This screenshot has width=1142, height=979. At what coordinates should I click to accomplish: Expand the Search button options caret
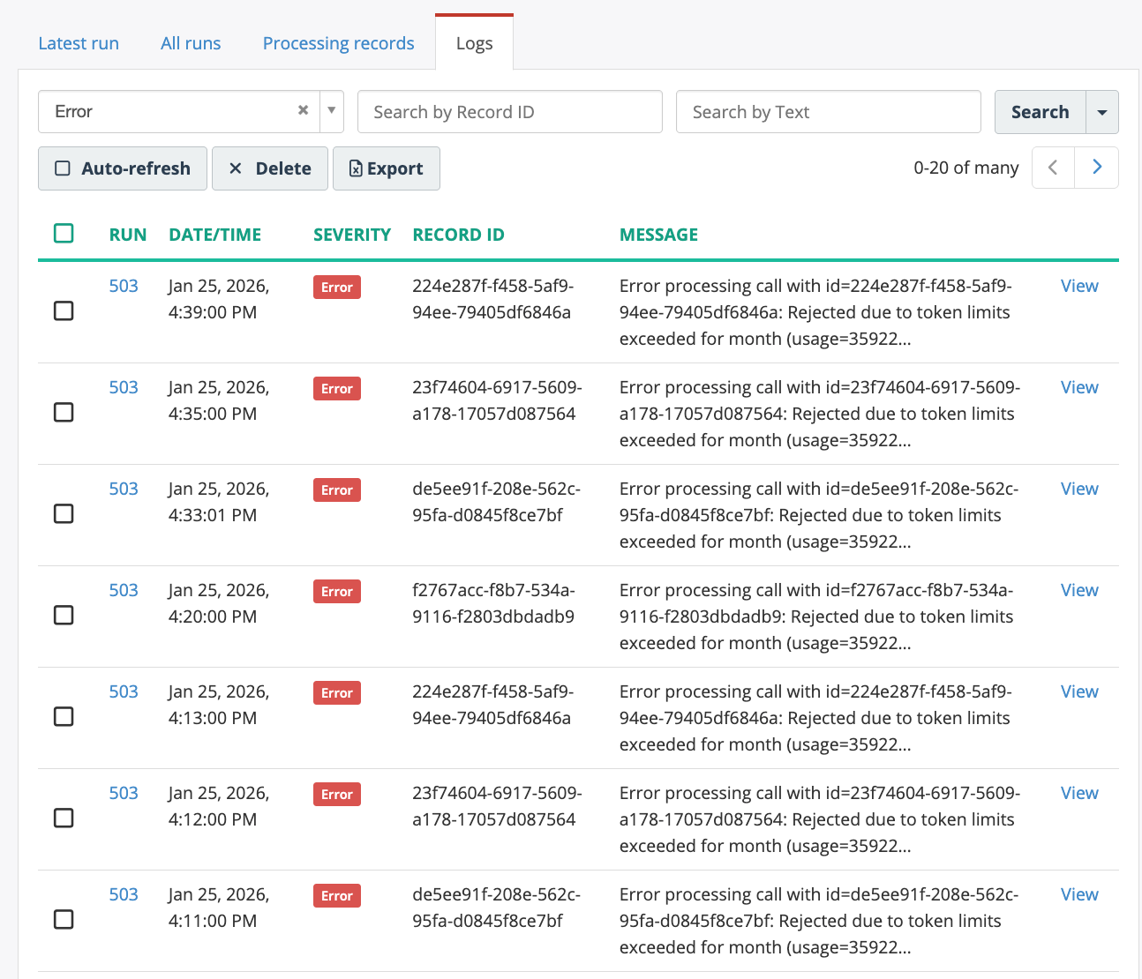click(x=1101, y=113)
